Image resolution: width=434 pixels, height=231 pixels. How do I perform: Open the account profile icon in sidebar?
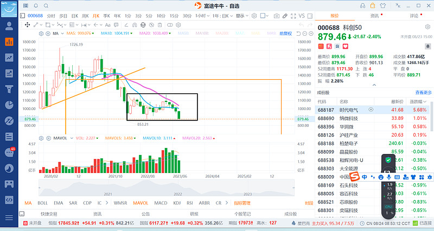pos(9,25)
